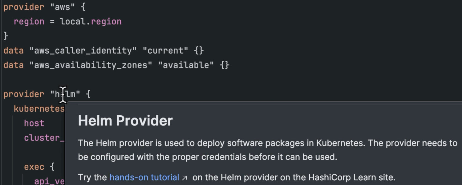Click the local.region value
This screenshot has height=185, width=462.
click(91, 22)
